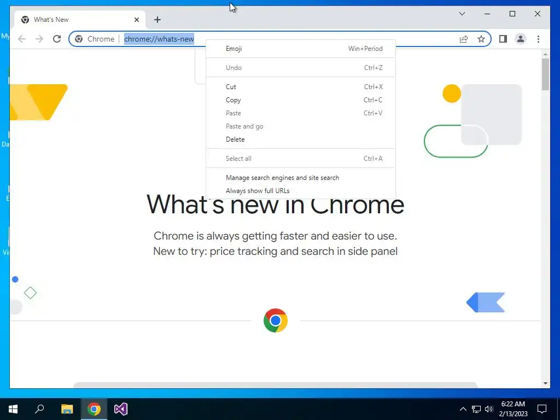Open taskbar search magnifier

[x=39, y=409]
